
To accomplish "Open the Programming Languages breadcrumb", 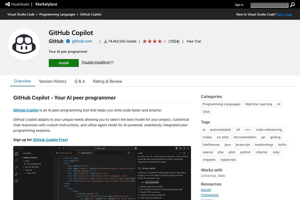I will pyautogui.click(x=57, y=14).
